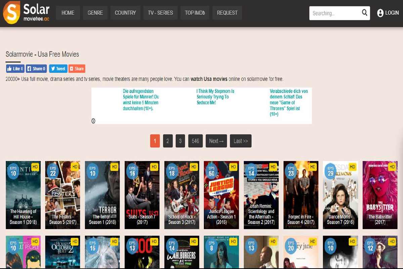Open the COUNTRY menu
This screenshot has width=403, height=269.
[x=125, y=13]
